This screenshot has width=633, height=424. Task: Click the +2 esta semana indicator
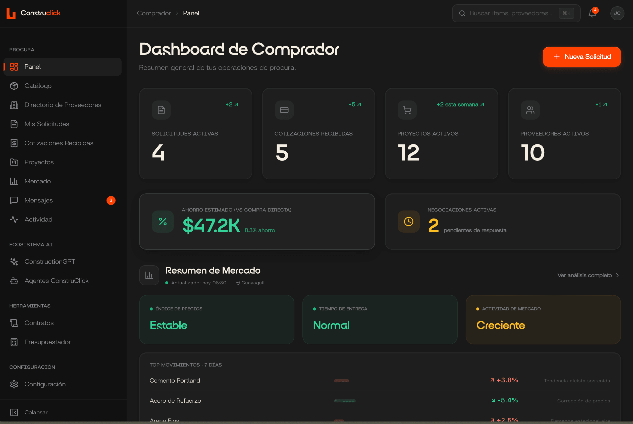[460, 104]
